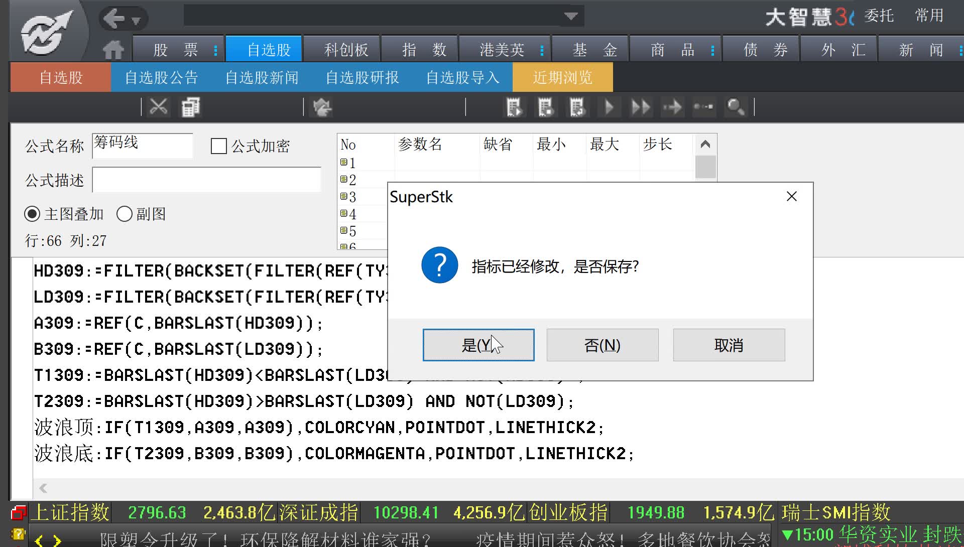Switch to the 自选股 top tab

(x=264, y=50)
